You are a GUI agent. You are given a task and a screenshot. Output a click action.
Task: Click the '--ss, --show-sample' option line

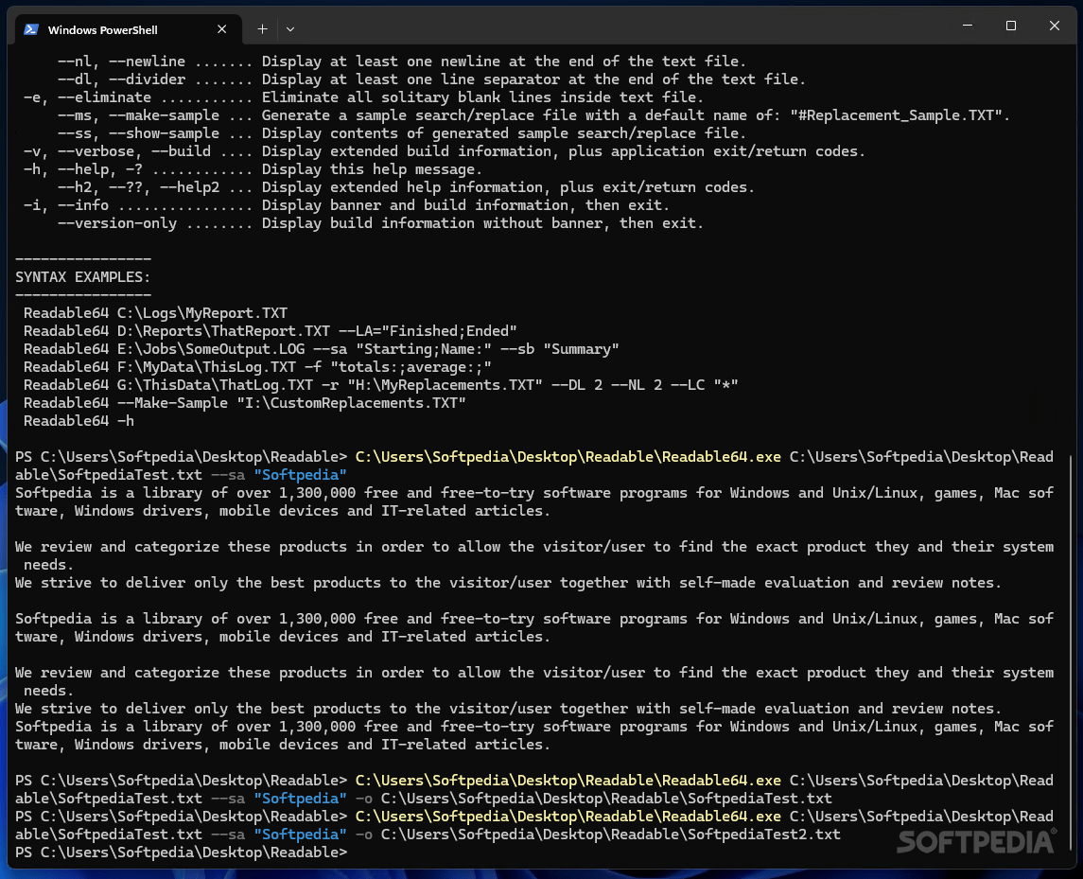pos(402,133)
